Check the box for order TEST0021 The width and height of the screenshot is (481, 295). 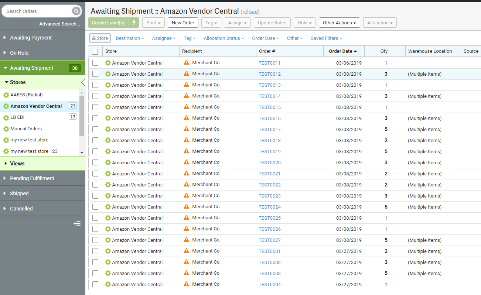[x=95, y=174]
